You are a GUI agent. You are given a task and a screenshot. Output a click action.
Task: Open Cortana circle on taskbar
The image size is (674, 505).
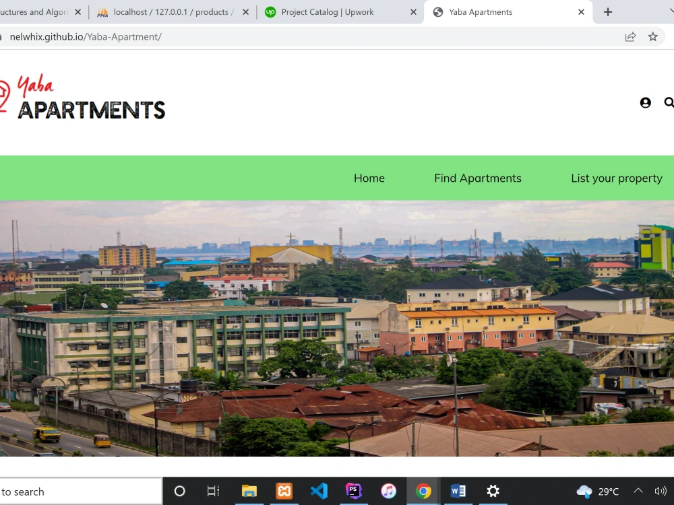tap(180, 491)
